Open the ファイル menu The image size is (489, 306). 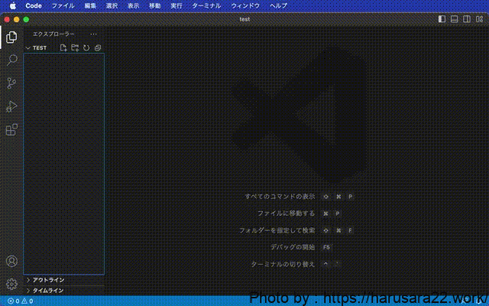63,5
